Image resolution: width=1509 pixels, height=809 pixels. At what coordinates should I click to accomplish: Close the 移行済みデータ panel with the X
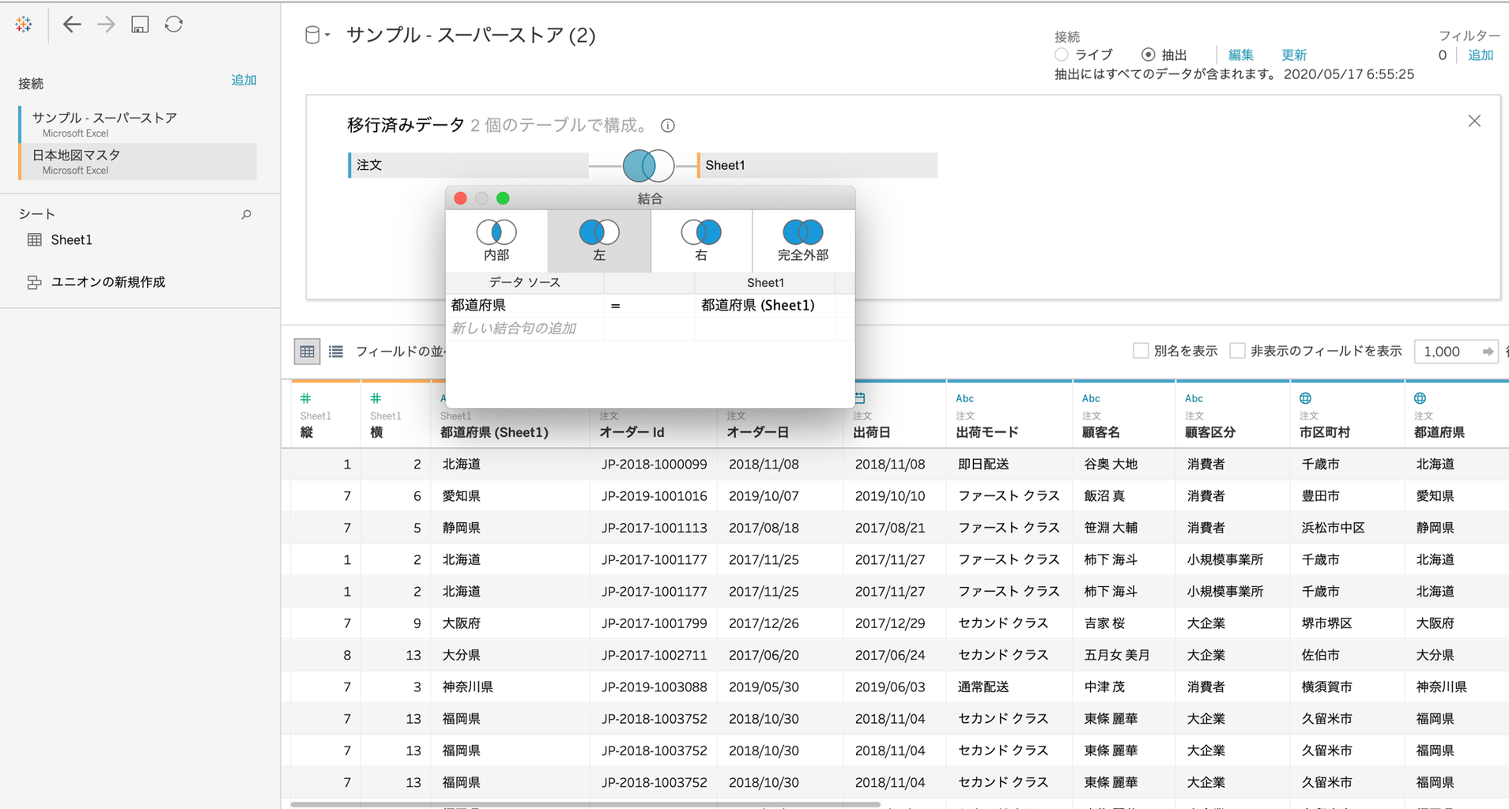1474,121
